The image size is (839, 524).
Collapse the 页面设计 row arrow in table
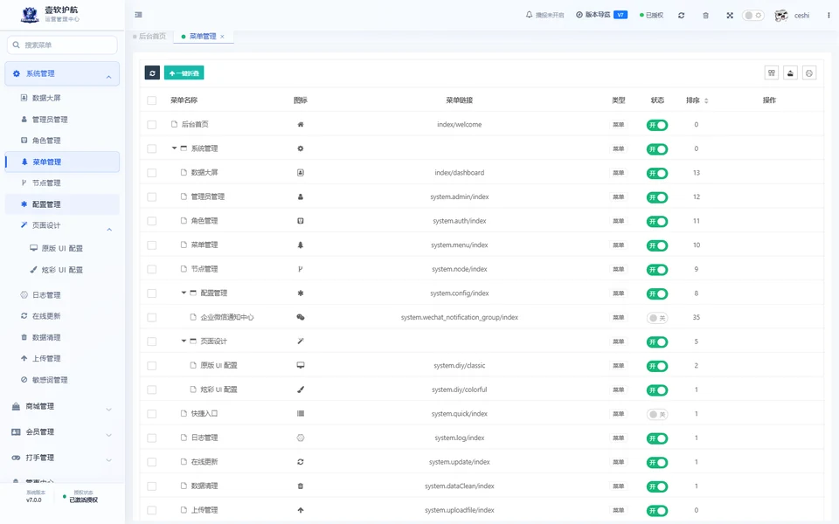pyautogui.click(x=184, y=341)
